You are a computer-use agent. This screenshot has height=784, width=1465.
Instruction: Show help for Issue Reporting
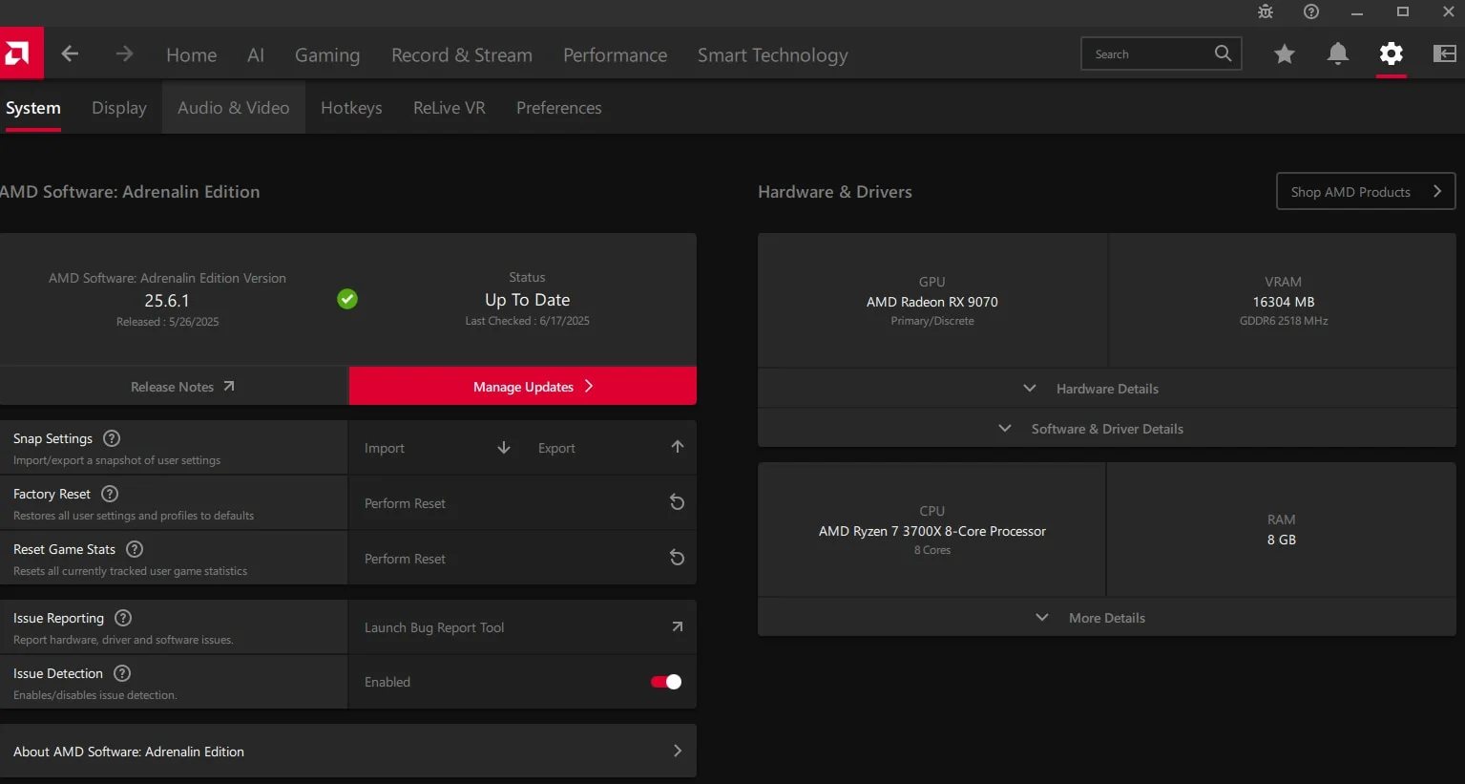click(x=123, y=618)
